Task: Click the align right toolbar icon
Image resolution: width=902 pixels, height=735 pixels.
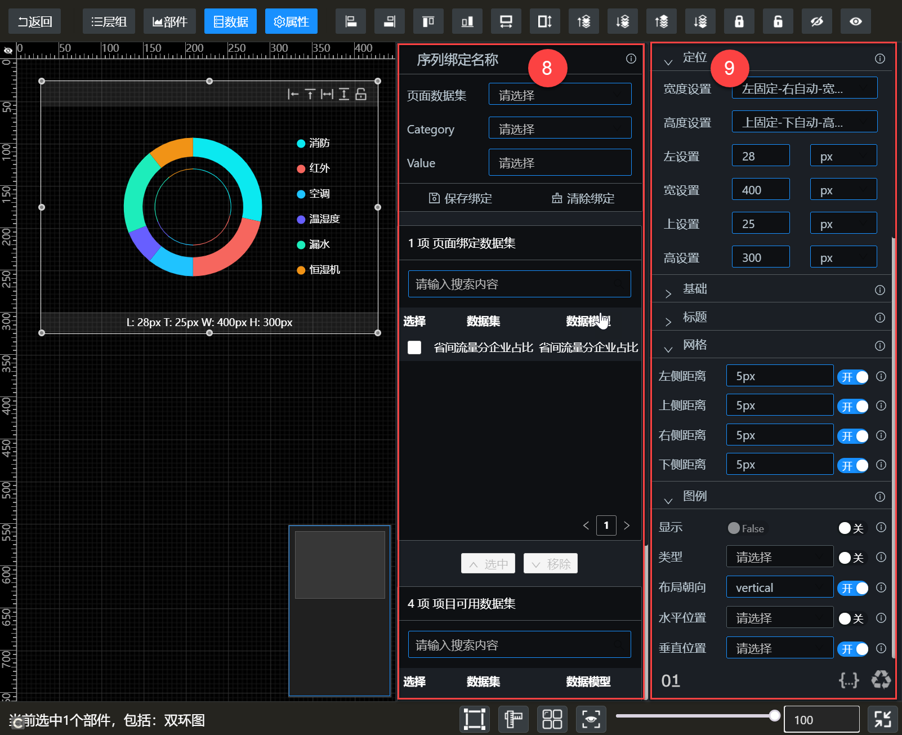Action: click(390, 21)
